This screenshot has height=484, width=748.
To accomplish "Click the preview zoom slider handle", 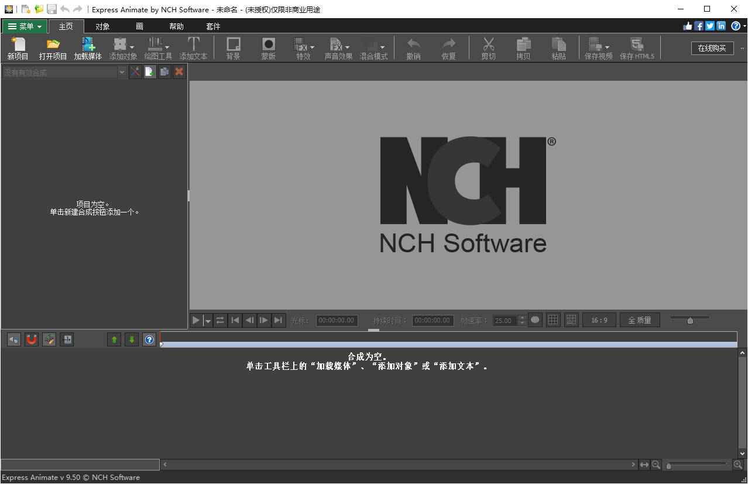I will tap(690, 320).
